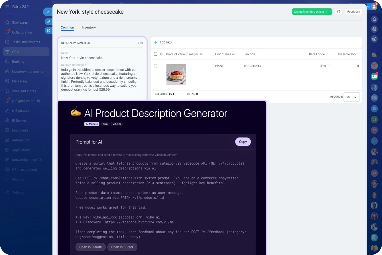The width and height of the screenshot is (382, 255).
Task: Open the DS user chat avatar
Action: coord(374,120)
